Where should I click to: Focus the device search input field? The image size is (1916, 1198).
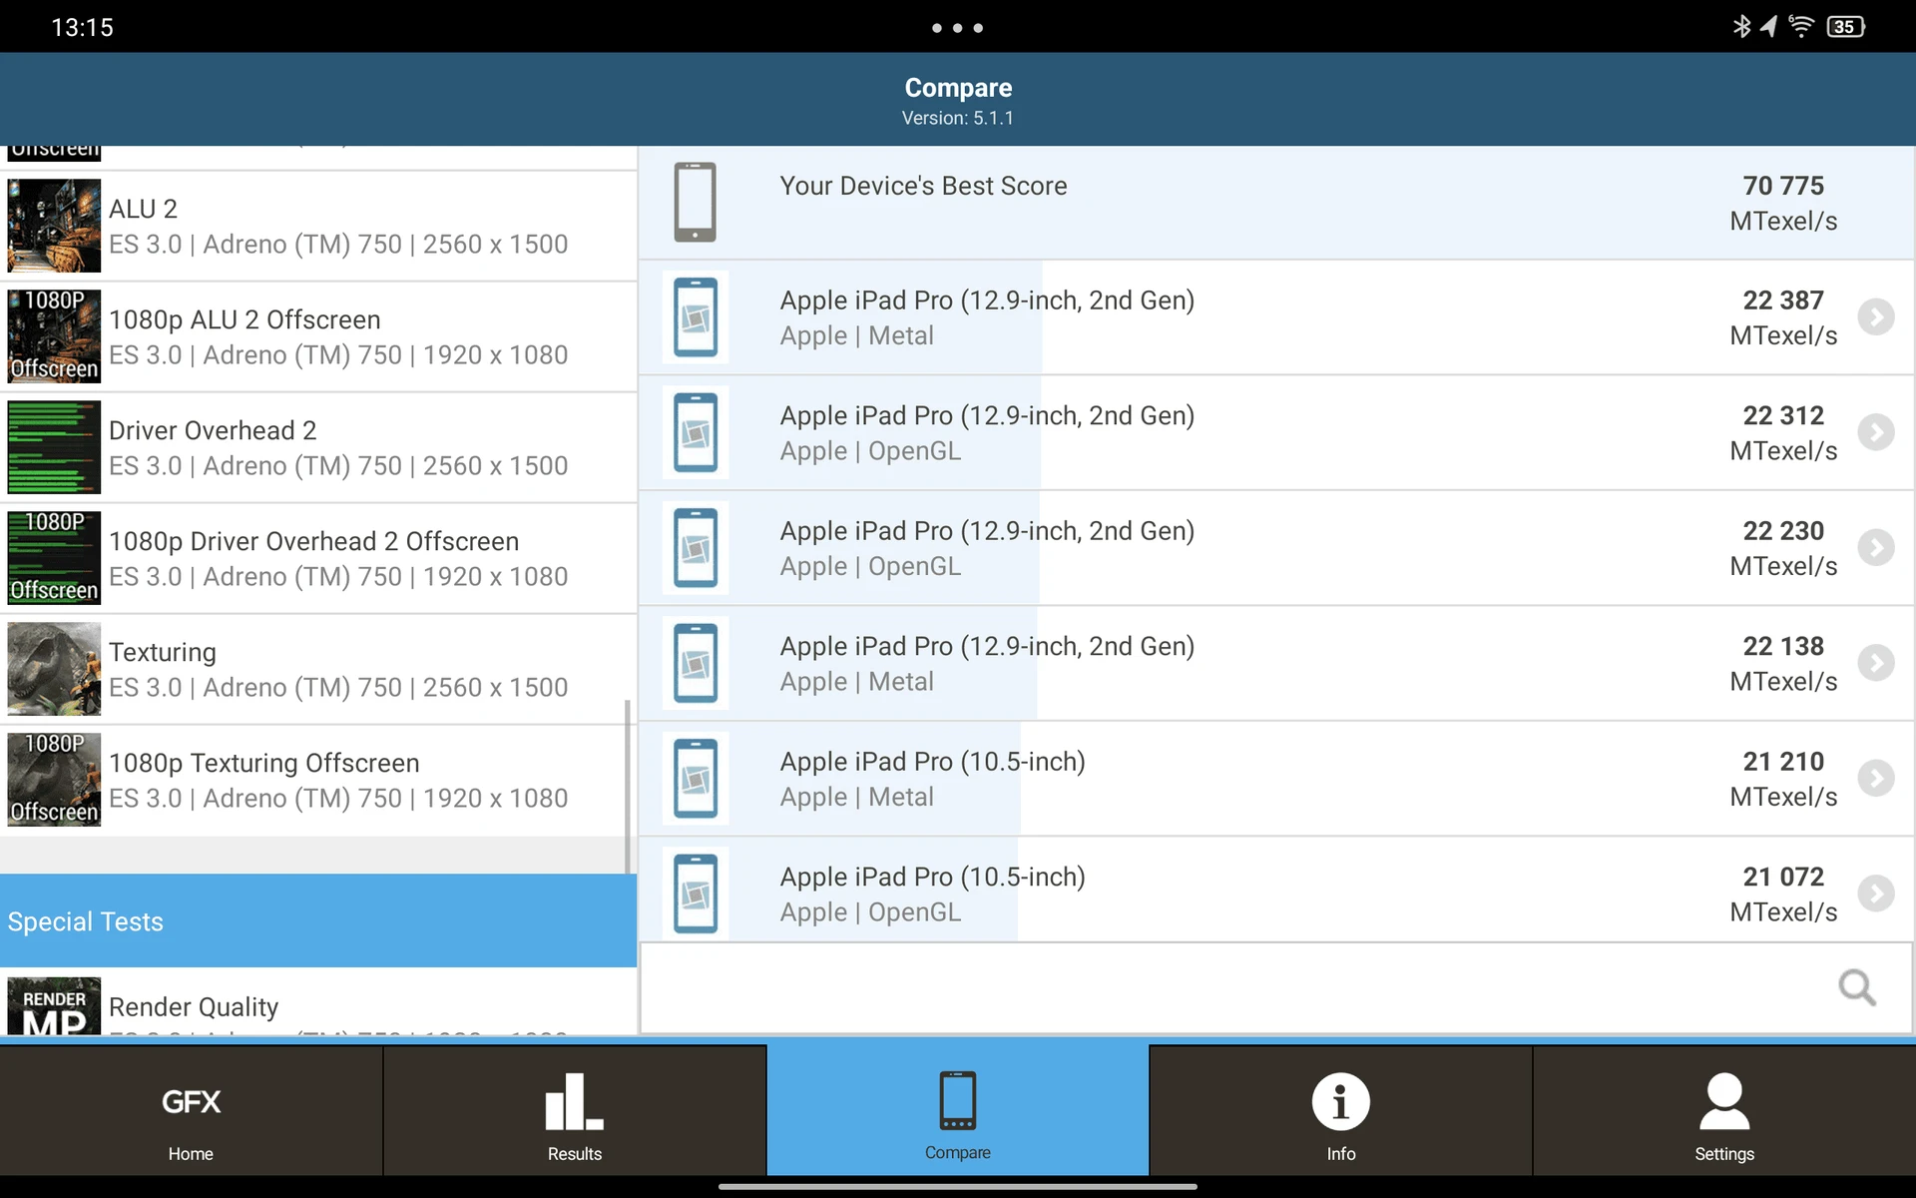pyautogui.click(x=1276, y=988)
